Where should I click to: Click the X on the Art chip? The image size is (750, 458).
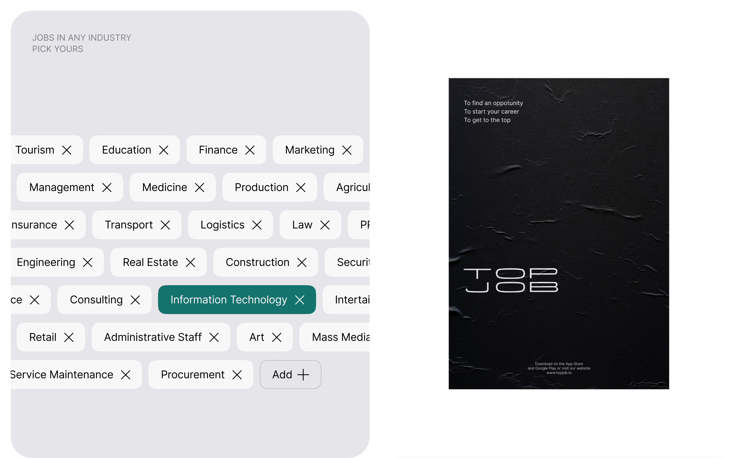pos(277,337)
